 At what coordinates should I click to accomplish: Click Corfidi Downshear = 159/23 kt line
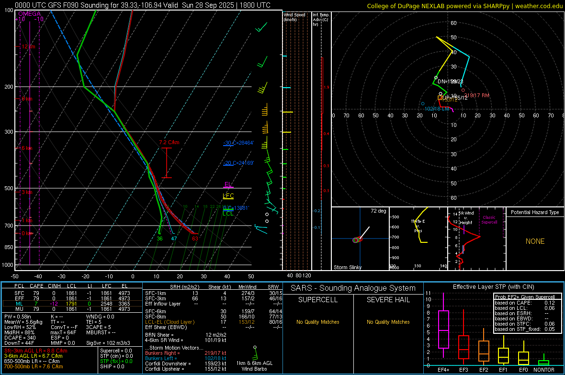(186, 364)
